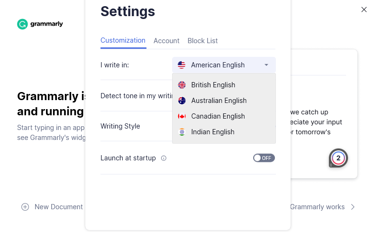Choose British English from the list
The image size is (374, 232).
click(x=213, y=85)
